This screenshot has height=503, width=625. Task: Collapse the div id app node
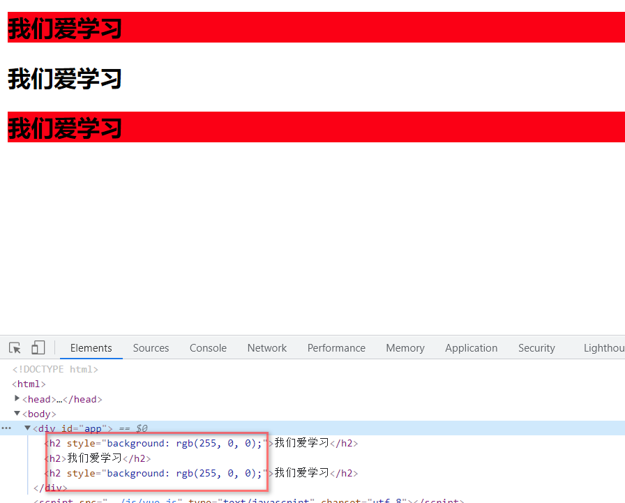click(x=27, y=428)
